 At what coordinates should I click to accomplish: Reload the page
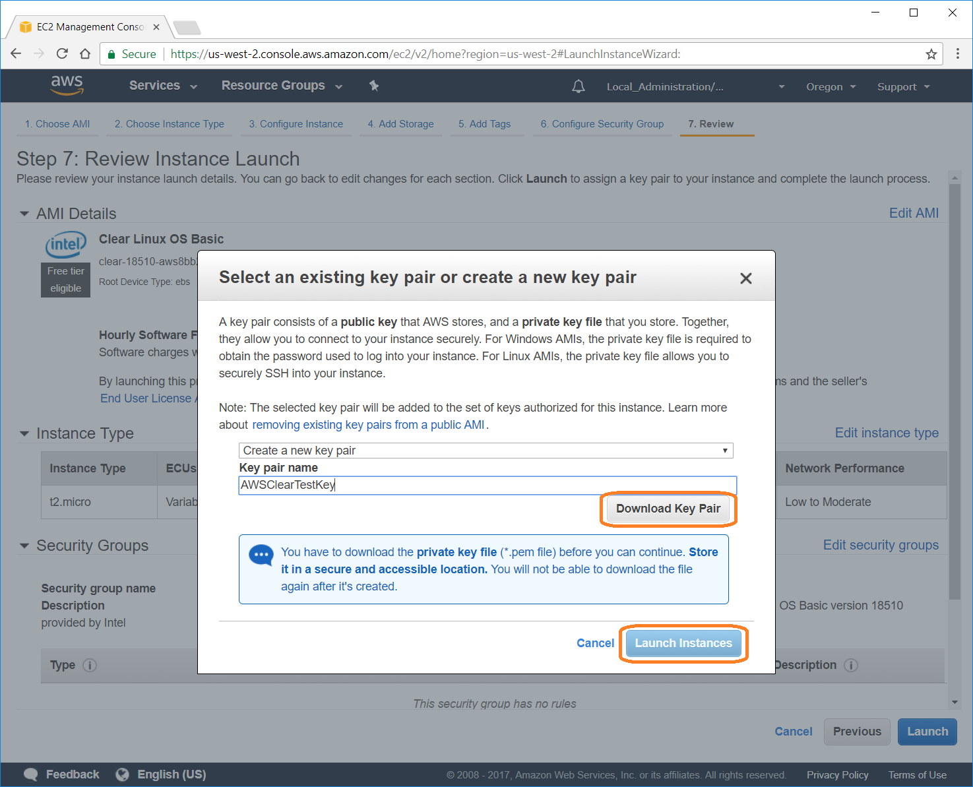62,54
